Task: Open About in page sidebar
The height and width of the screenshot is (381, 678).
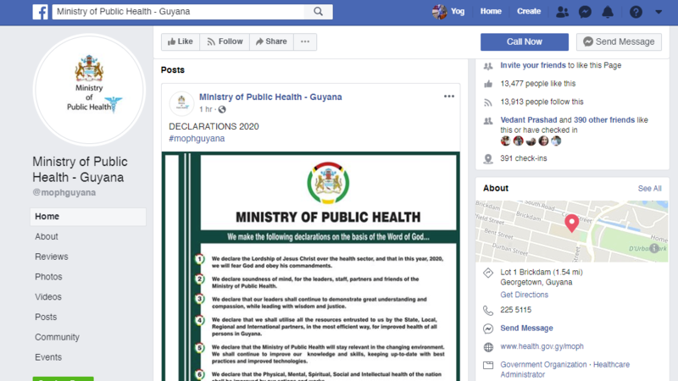Action: 47,237
